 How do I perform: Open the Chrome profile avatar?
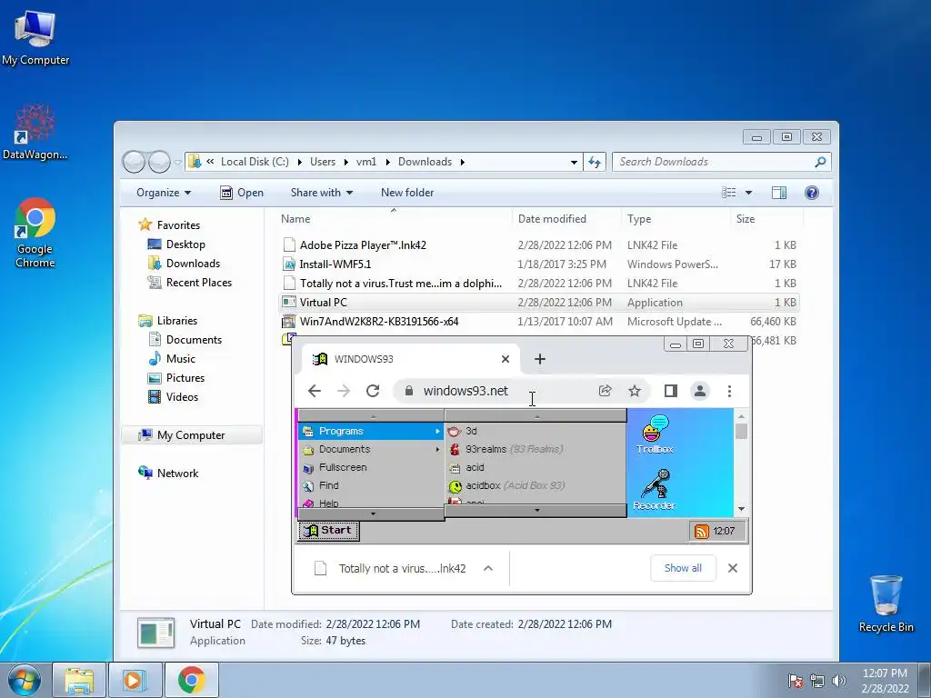700,391
